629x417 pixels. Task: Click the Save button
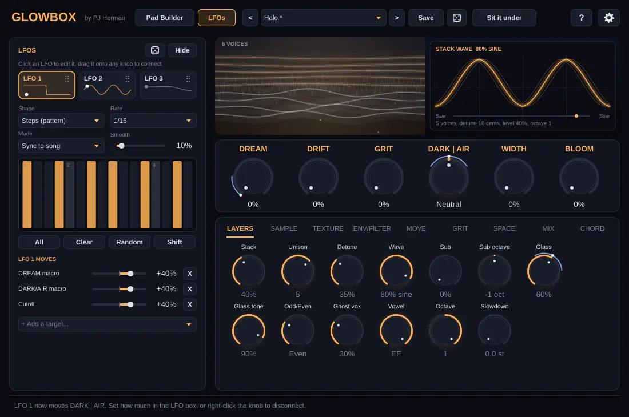tap(425, 18)
